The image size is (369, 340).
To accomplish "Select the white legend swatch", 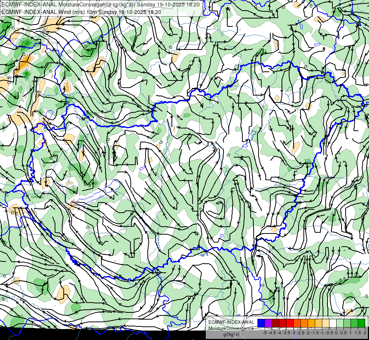I will tap(333, 323).
